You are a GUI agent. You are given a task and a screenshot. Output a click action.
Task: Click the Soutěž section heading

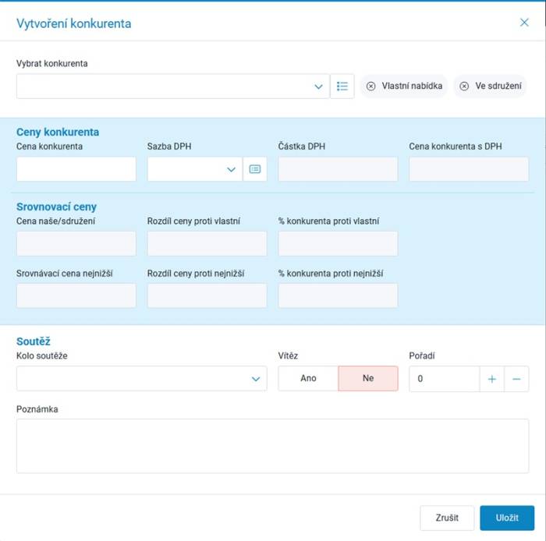tap(34, 341)
